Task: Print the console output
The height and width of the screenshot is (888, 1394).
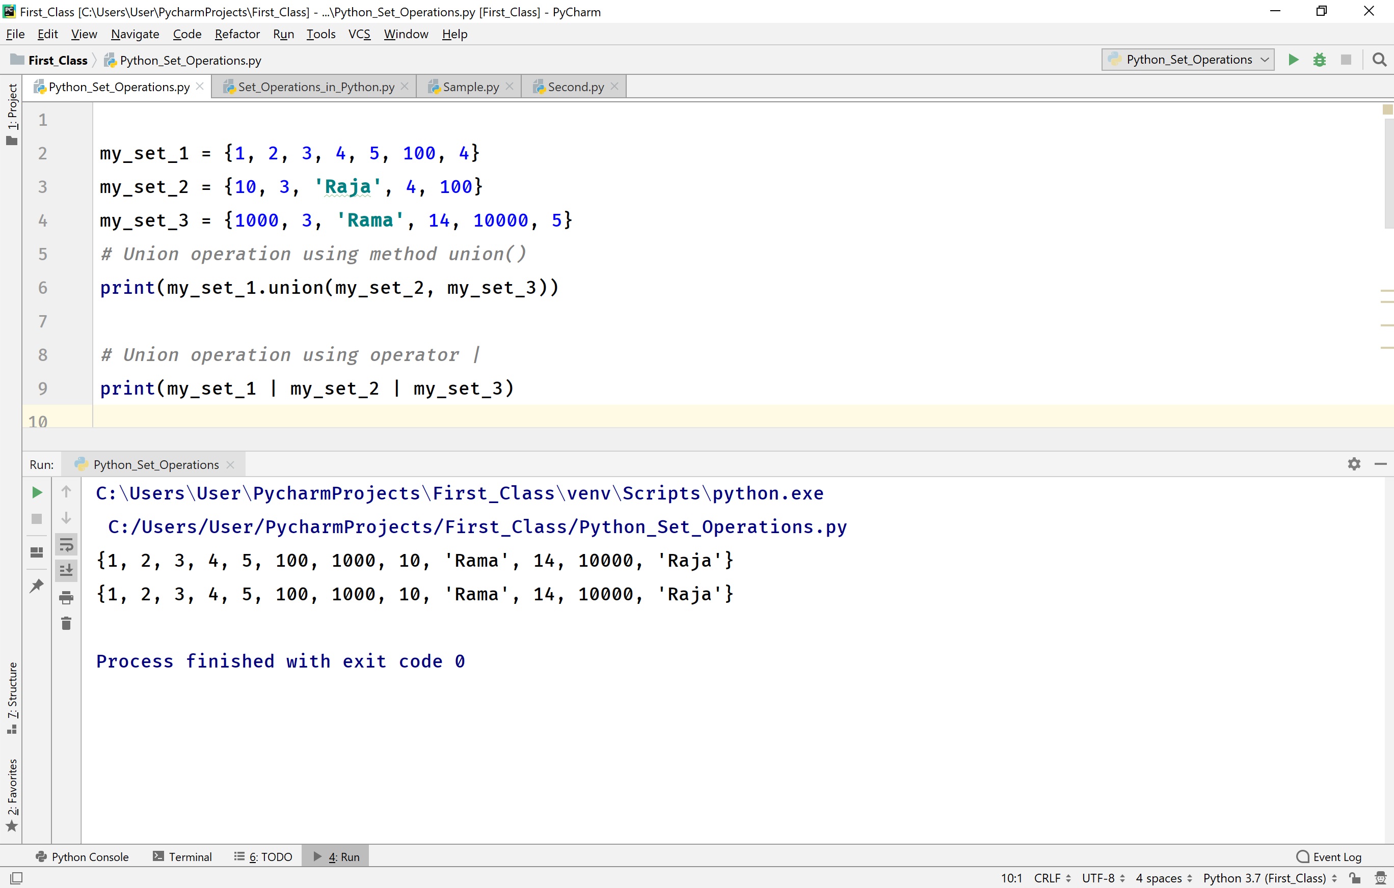Action: click(x=66, y=598)
